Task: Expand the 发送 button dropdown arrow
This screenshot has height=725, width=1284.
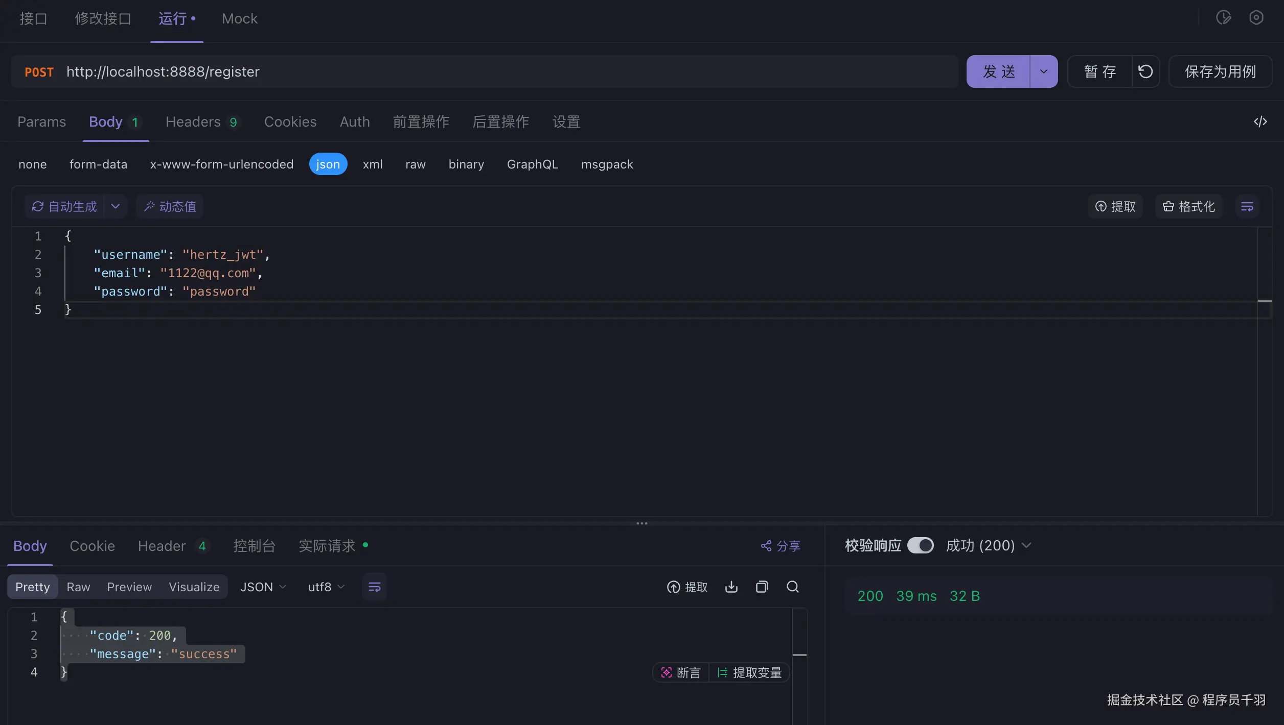Action: [x=1043, y=71]
